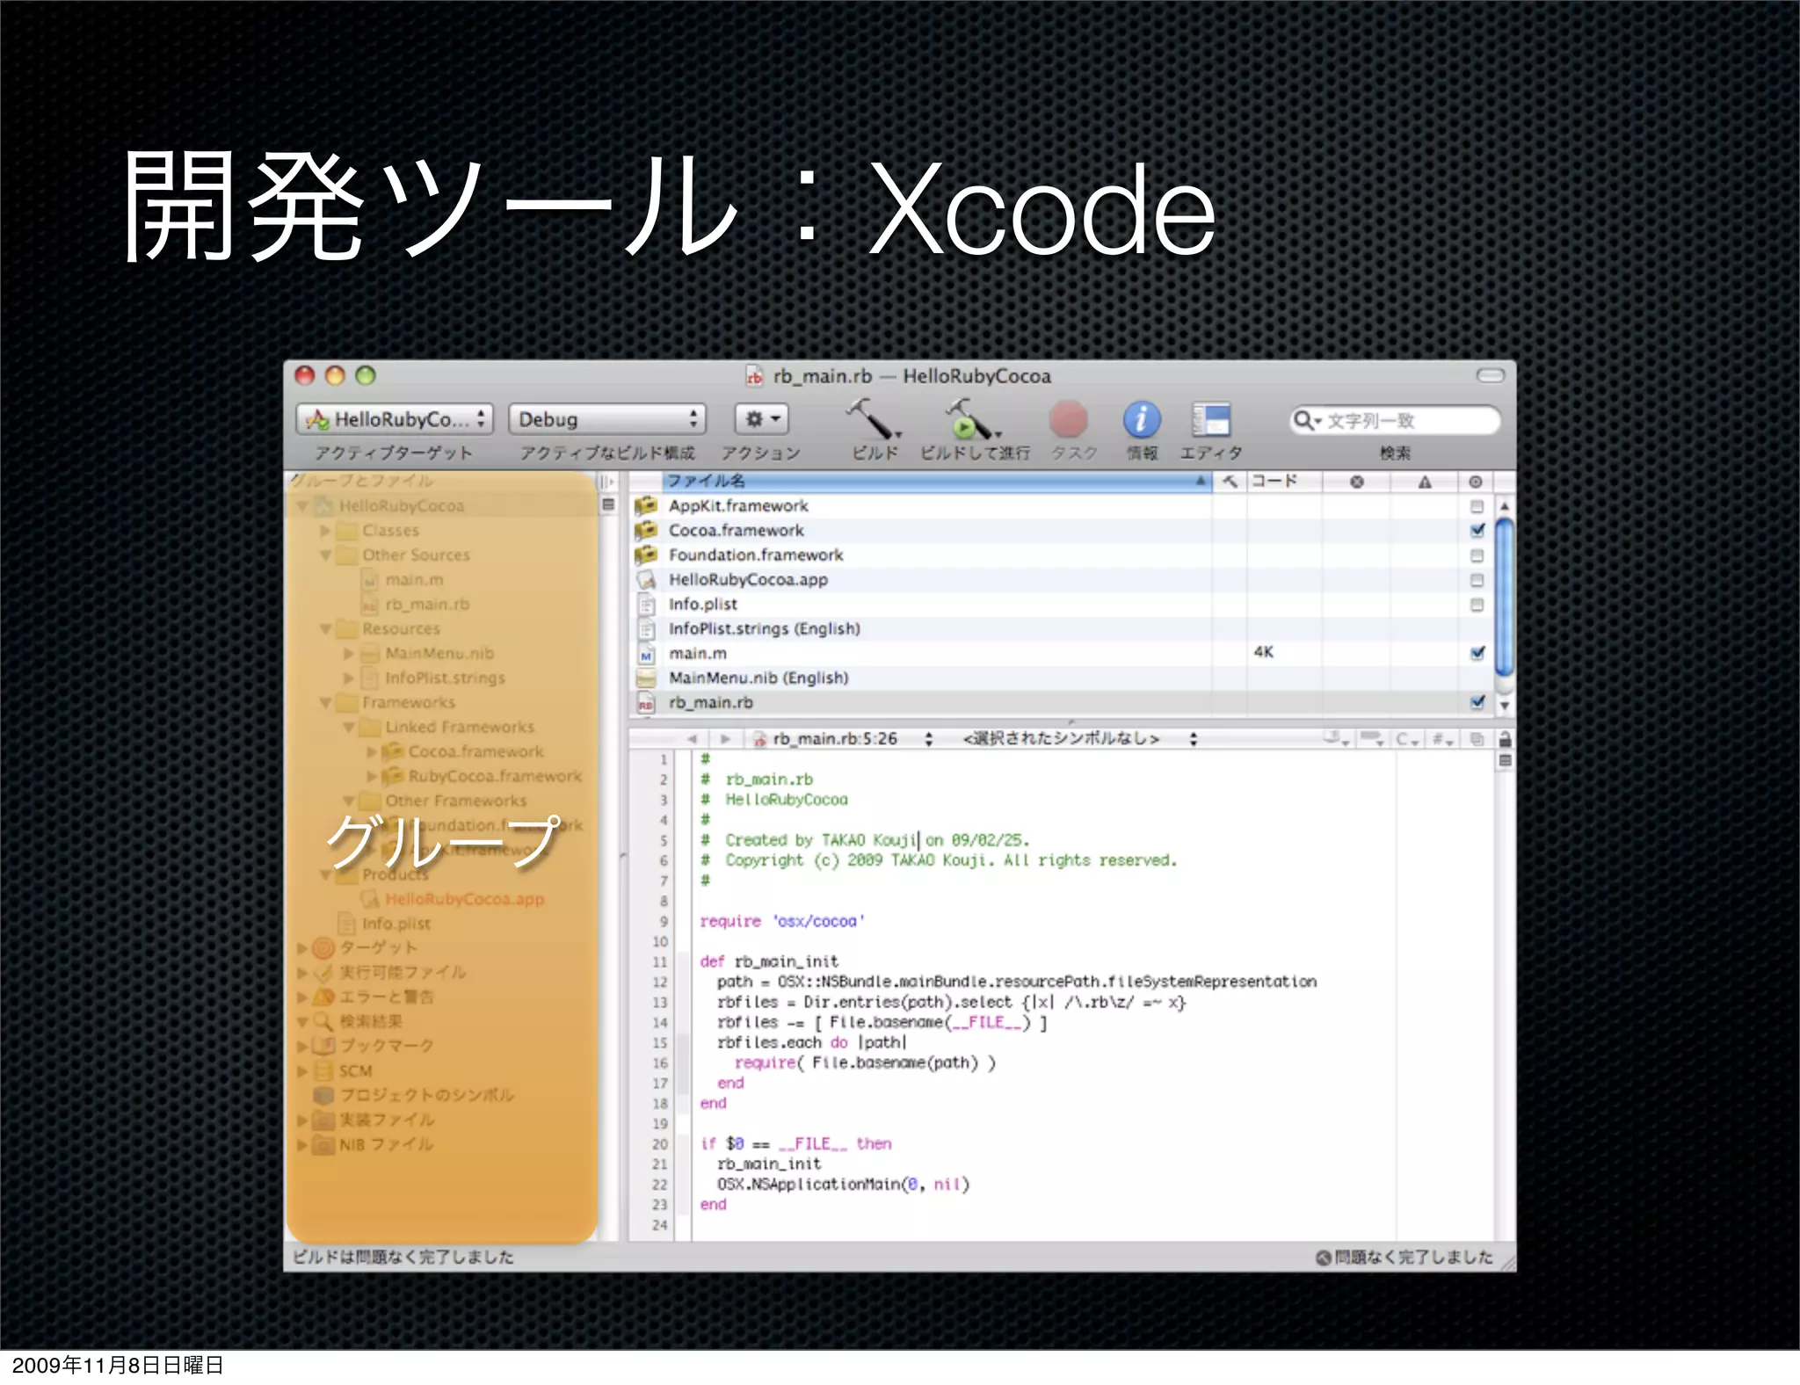Open the Action gear menu
This screenshot has height=1385, width=1800.
tap(761, 419)
